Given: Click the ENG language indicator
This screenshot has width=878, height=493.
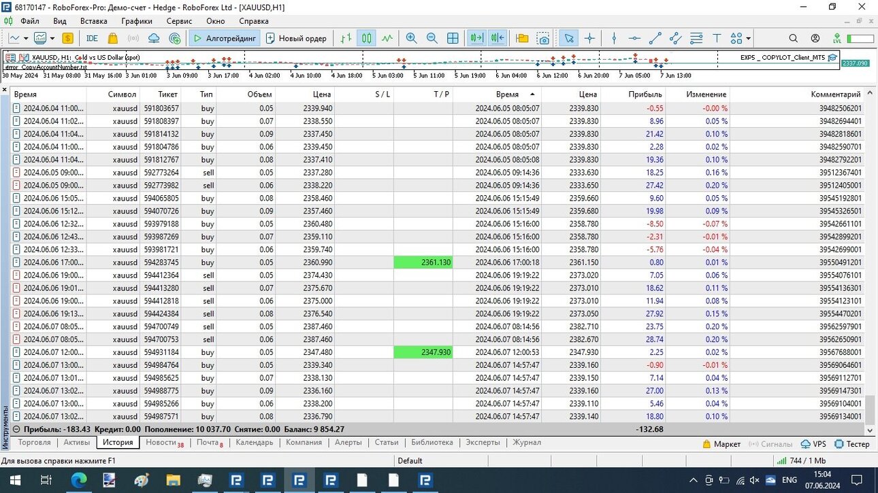Looking at the screenshot, I should pos(789,480).
